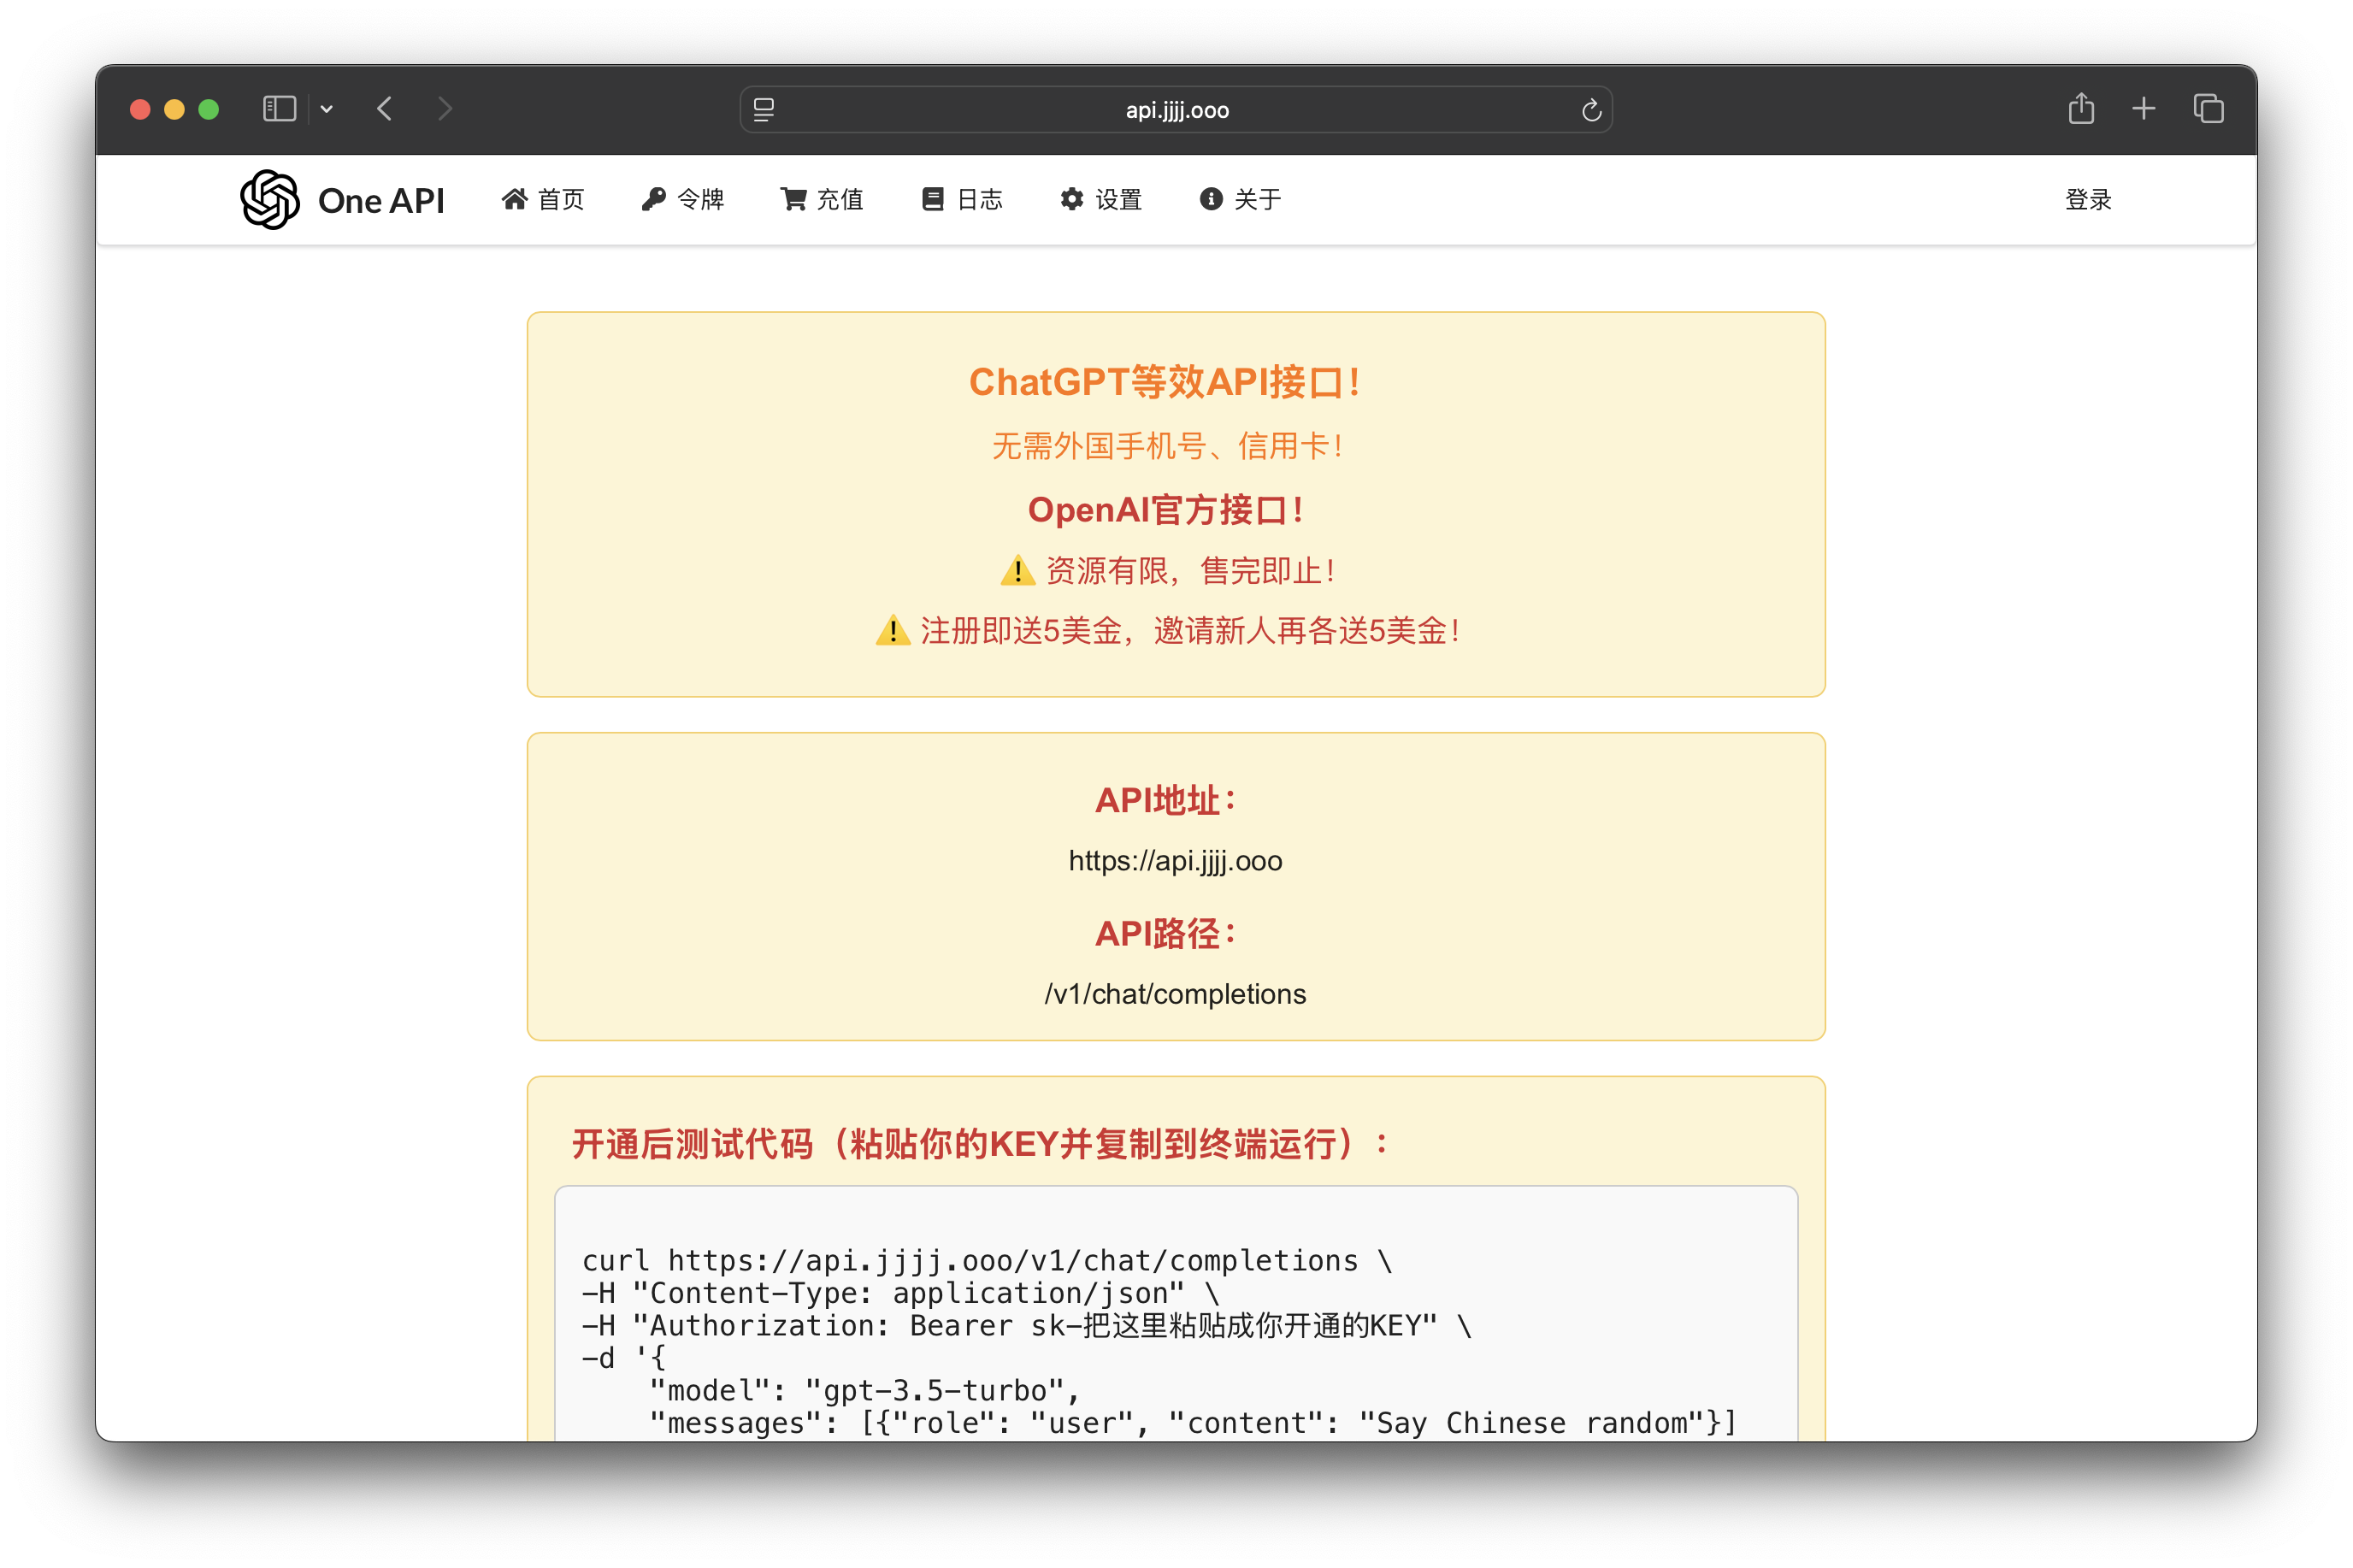Go to the 充值 recharge page
This screenshot has width=2353, height=1568.
pos(822,199)
